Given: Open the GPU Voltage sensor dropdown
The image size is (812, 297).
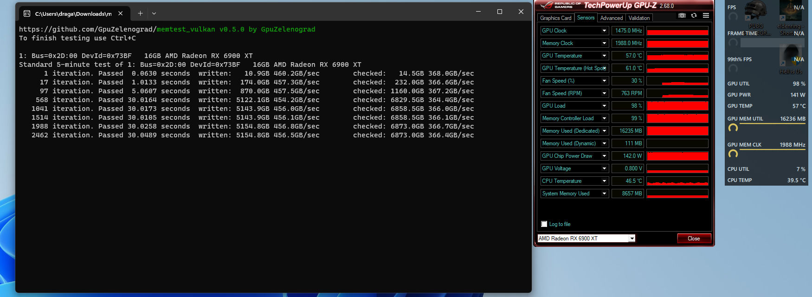Looking at the screenshot, I should coord(604,168).
